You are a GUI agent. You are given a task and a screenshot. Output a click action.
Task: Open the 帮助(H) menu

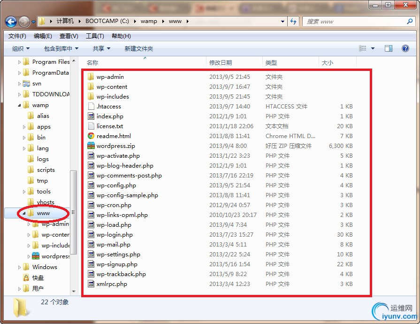coord(121,36)
